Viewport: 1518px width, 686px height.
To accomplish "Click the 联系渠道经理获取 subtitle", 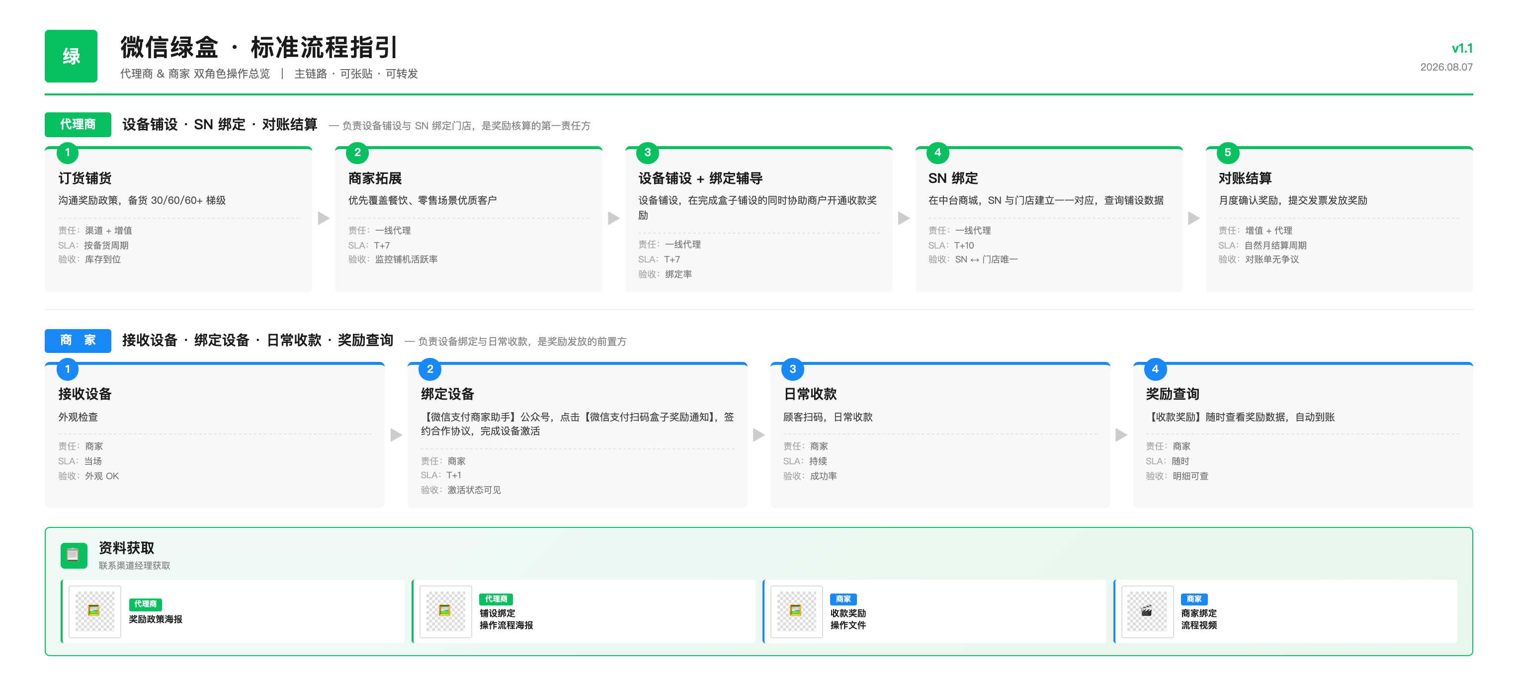I will pos(134,565).
